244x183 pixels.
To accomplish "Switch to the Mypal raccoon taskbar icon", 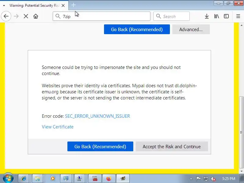I will [x=123, y=178].
